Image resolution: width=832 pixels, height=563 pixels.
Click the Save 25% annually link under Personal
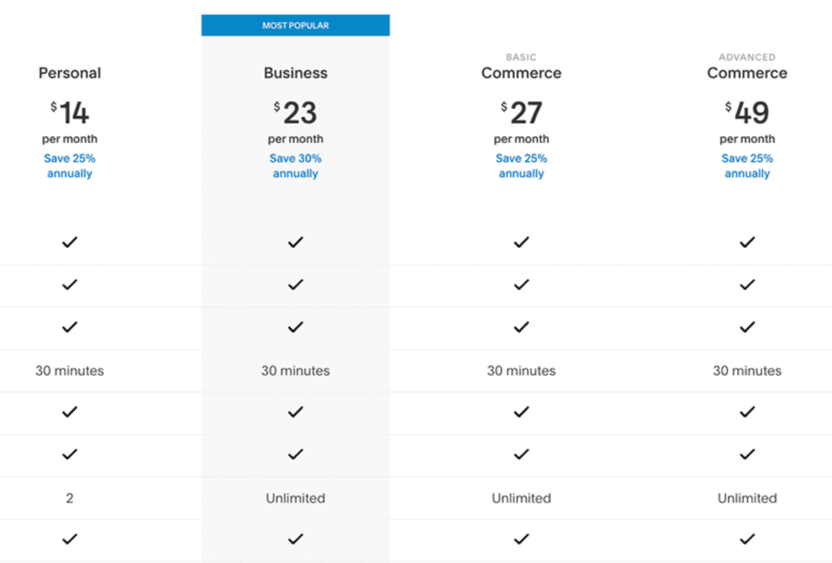click(69, 166)
